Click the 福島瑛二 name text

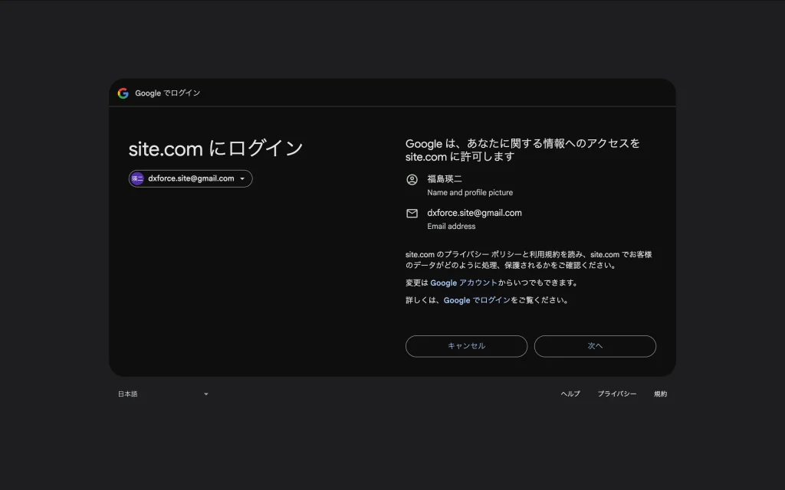click(445, 179)
